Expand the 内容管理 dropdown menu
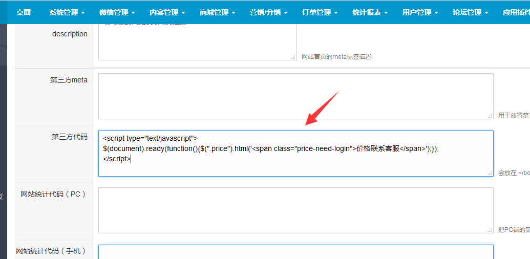Image resolution: width=530 pixels, height=259 pixels. (167, 12)
